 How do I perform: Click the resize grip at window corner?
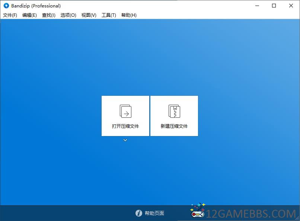click(x=297, y=218)
